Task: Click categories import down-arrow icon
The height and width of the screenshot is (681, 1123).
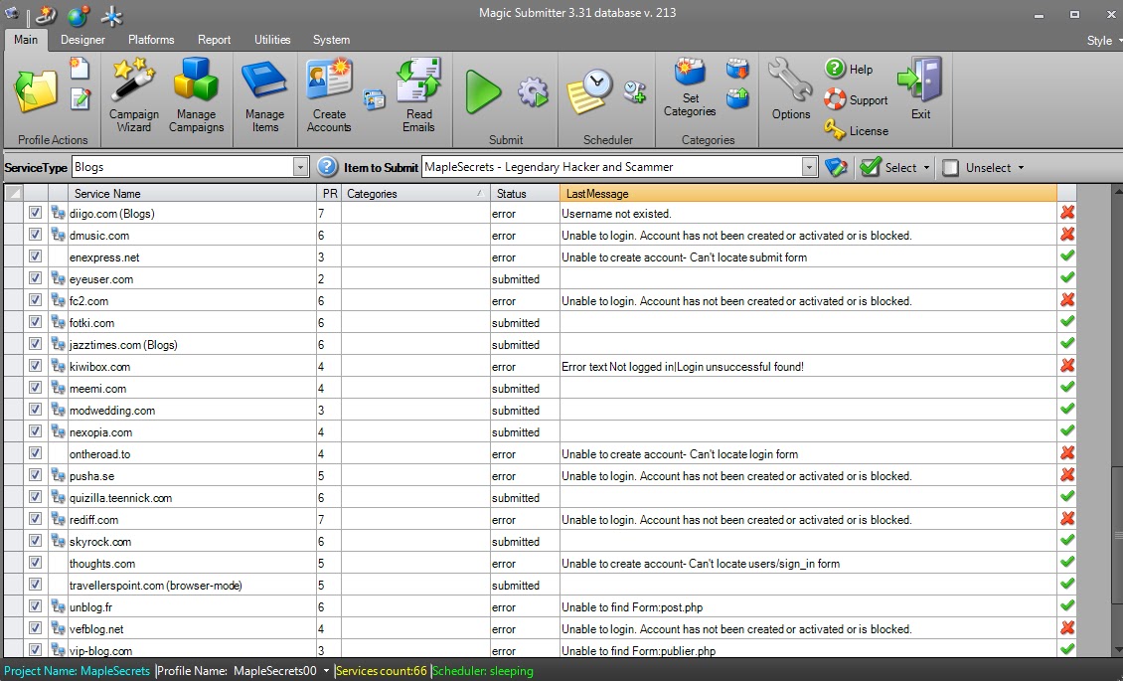Action: (x=737, y=69)
